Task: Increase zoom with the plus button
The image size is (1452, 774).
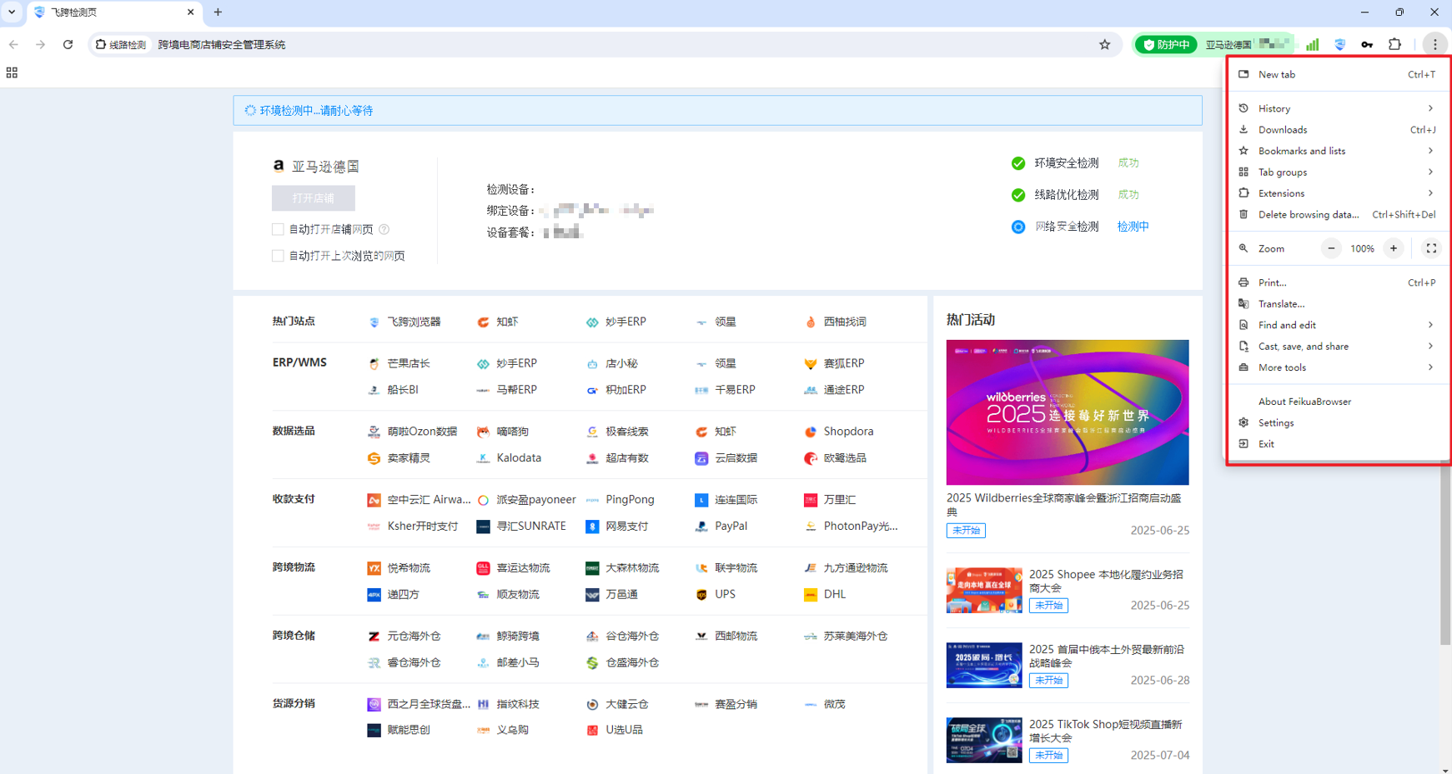Action: [1393, 248]
